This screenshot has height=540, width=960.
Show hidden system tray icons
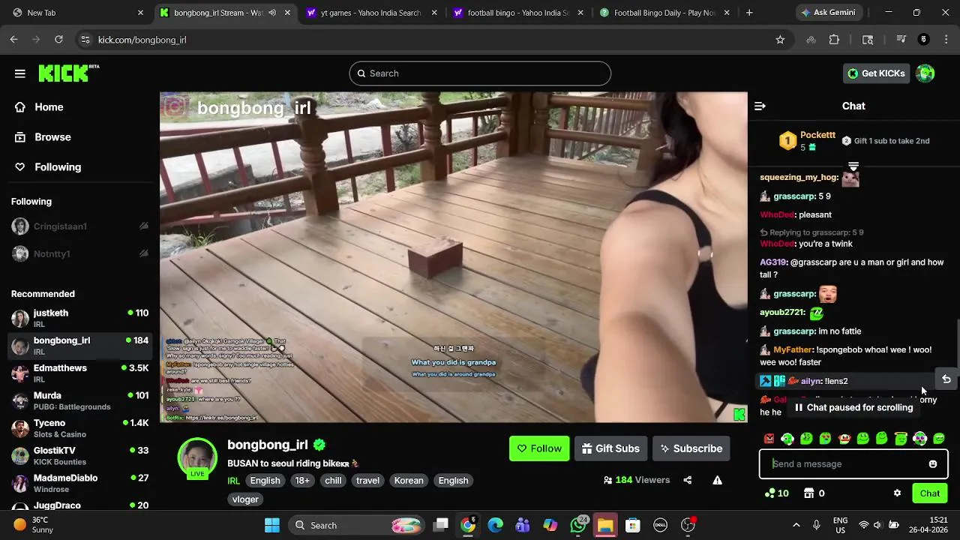click(796, 525)
